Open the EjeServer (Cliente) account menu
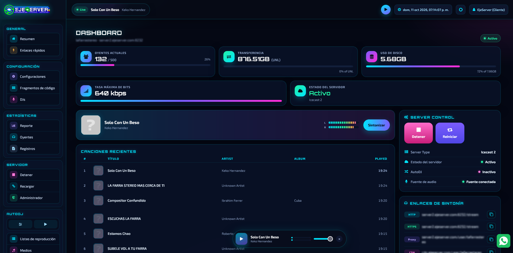The width and height of the screenshot is (513, 253). pyautogui.click(x=488, y=10)
